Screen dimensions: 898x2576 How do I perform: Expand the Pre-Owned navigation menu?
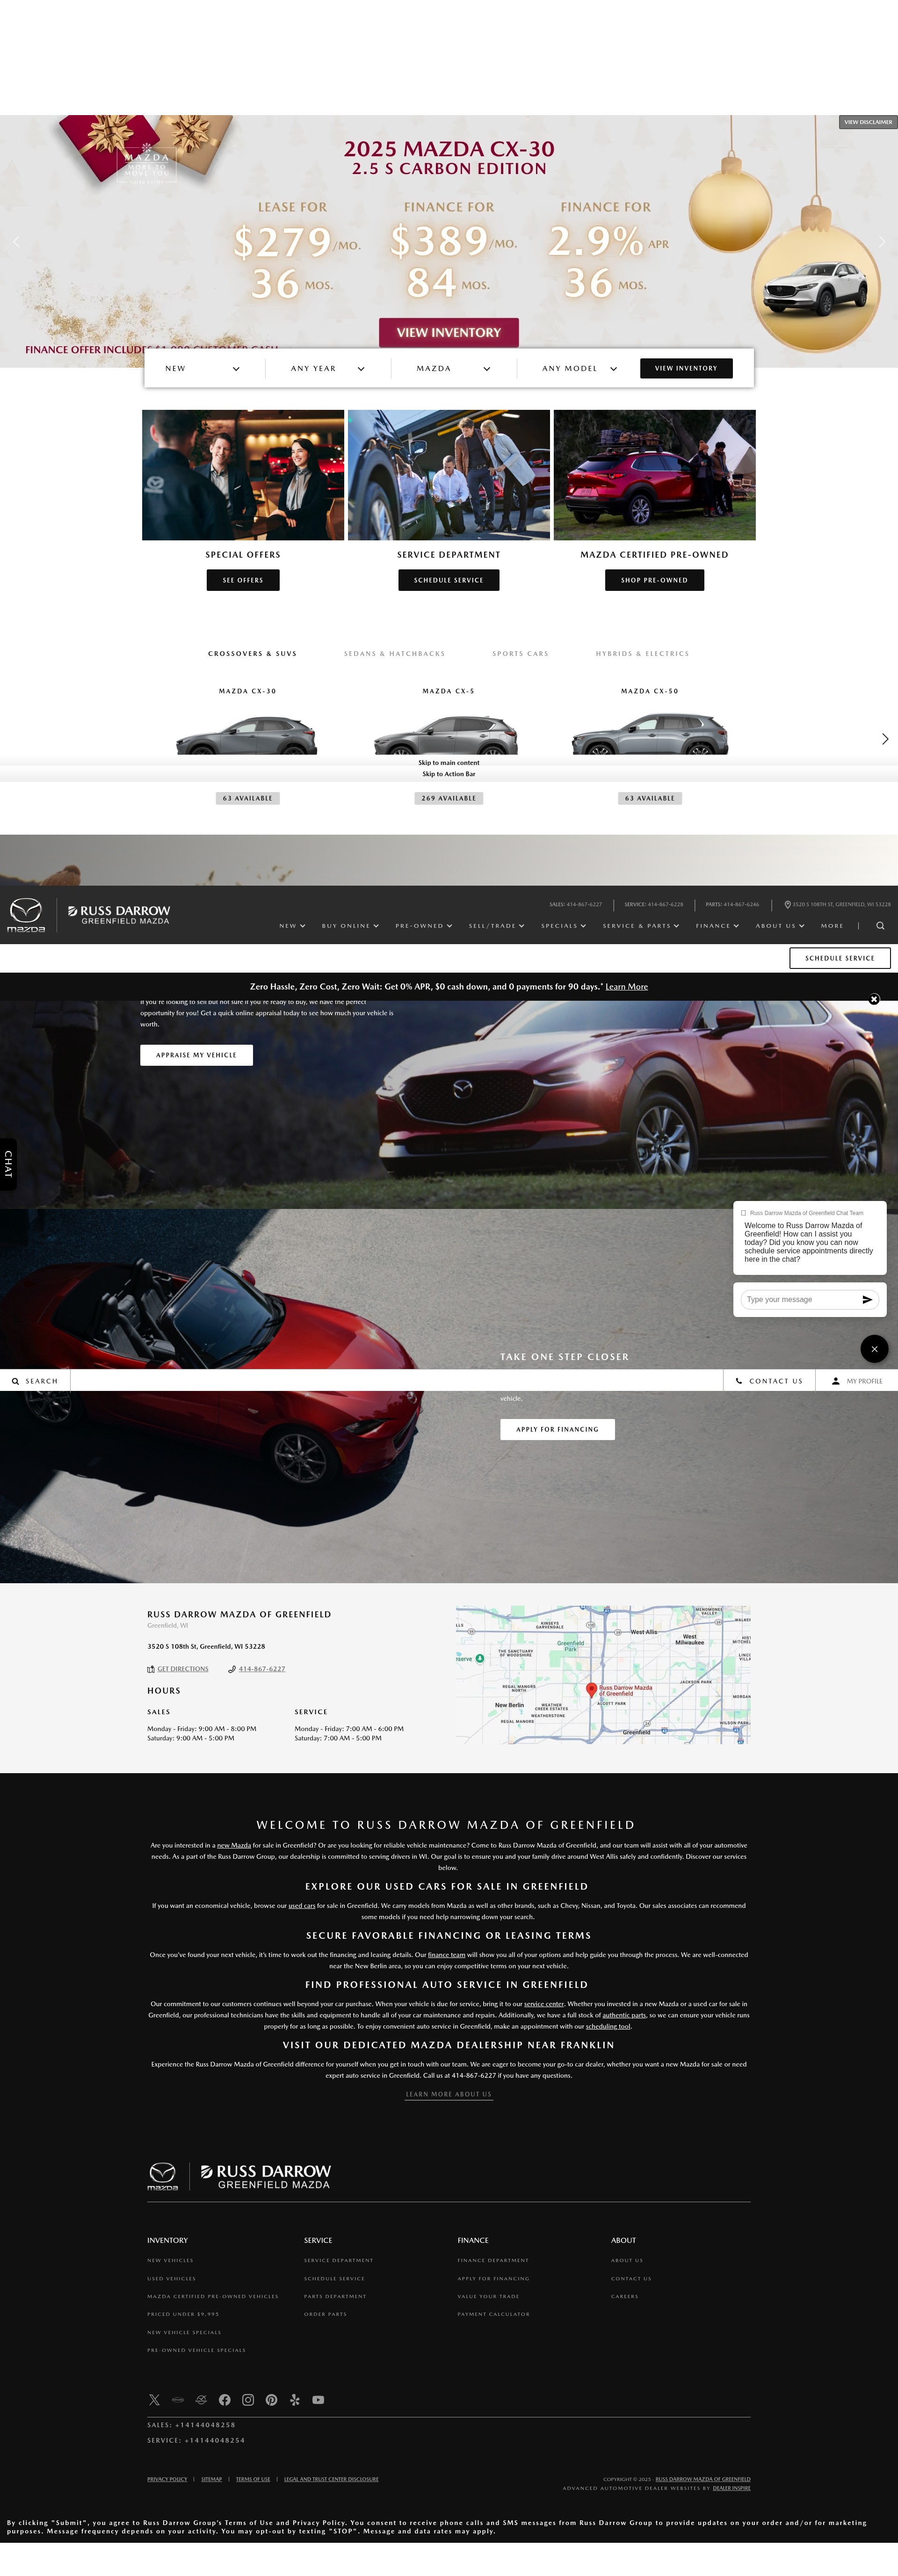[424, 926]
